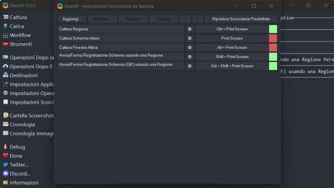Open Dona link in ShareX sidebar
This screenshot has height=188, width=334.
coord(16,156)
